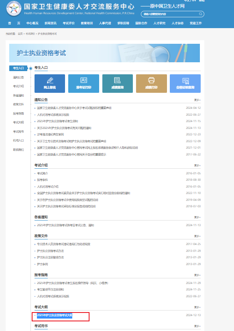The image size is (234, 331).
Task: Open the 准考证打印 admission ticket tile
Action: pyautogui.click(x=83, y=84)
